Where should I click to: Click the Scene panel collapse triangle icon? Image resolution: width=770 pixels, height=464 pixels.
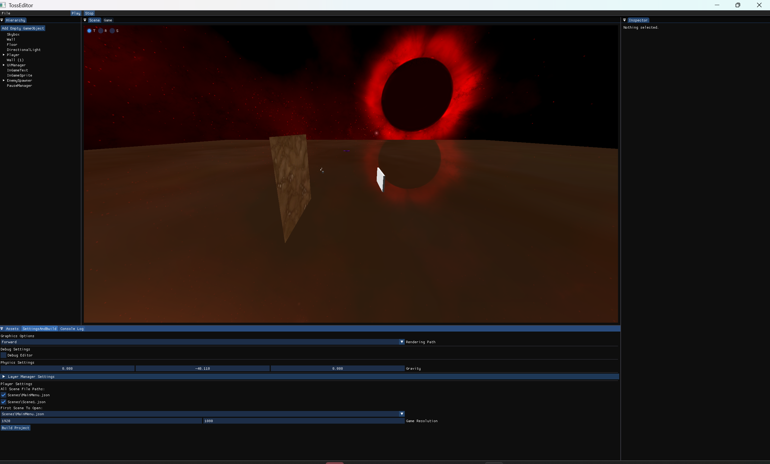[85, 20]
